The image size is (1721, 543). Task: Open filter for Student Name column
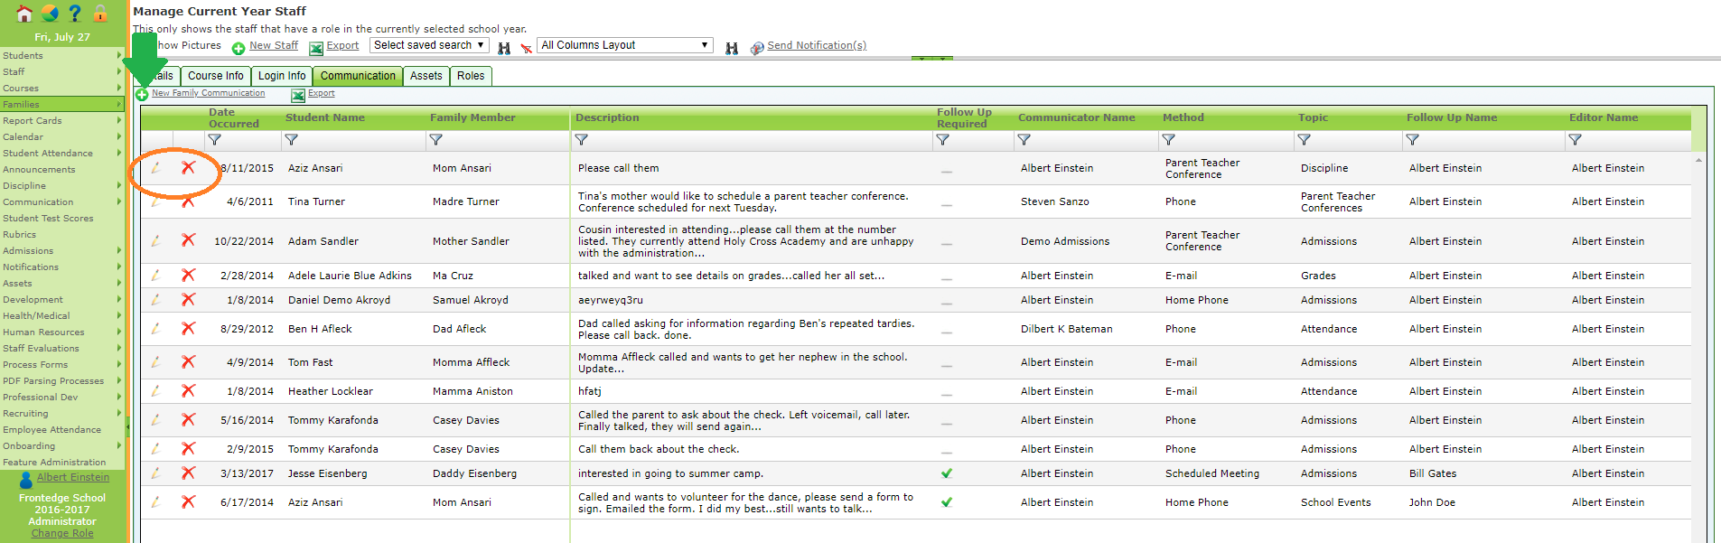(291, 140)
